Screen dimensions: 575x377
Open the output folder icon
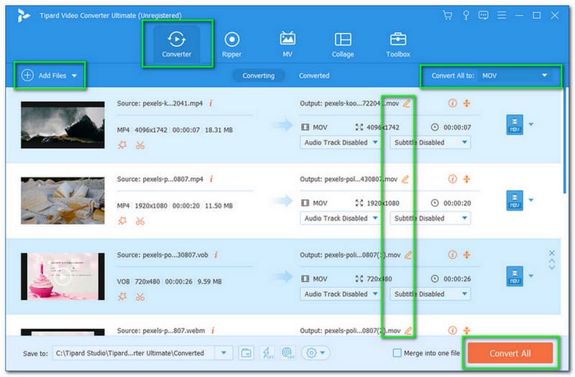pos(246,353)
